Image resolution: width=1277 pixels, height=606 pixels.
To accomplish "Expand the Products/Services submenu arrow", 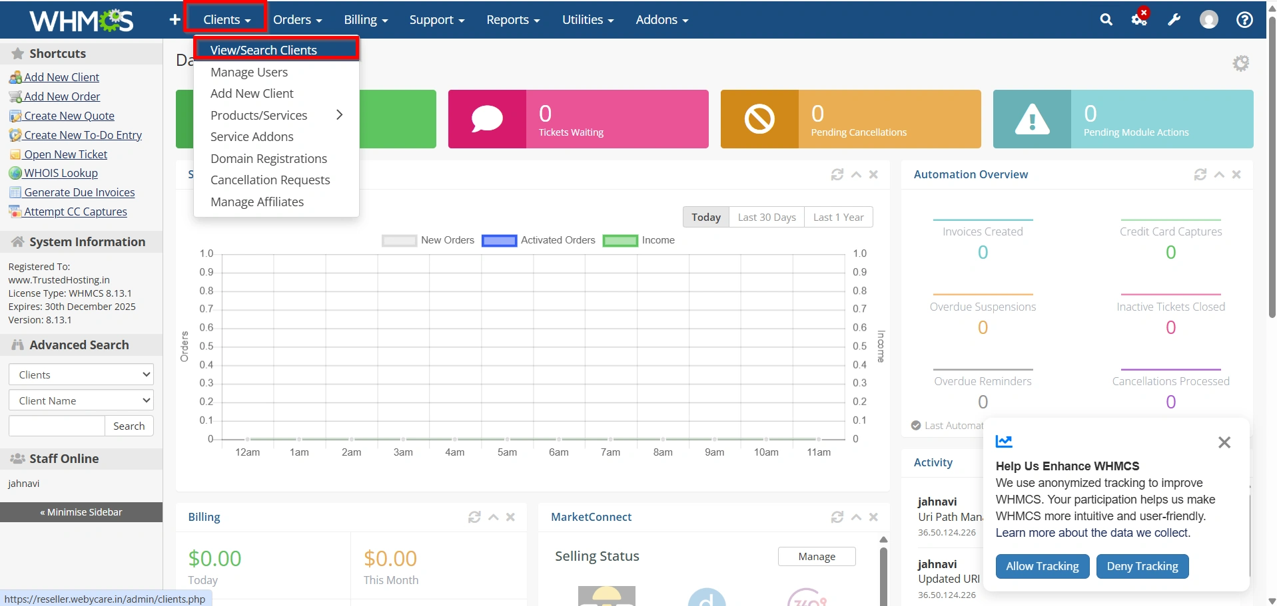I will coord(339,115).
